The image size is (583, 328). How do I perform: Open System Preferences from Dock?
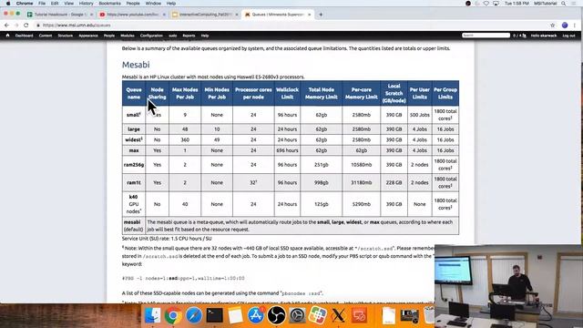(x=297, y=315)
